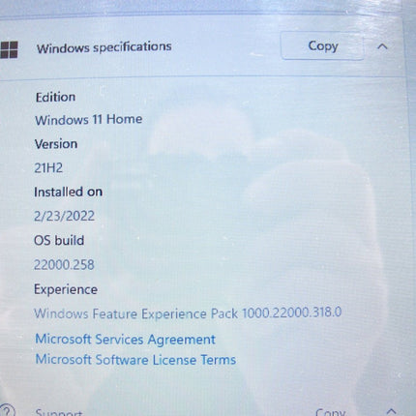Select the 21H2 version value
The image size is (416, 416).
click(x=48, y=168)
